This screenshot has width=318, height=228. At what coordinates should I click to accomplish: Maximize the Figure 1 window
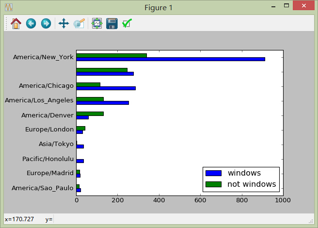tap(286, 5)
